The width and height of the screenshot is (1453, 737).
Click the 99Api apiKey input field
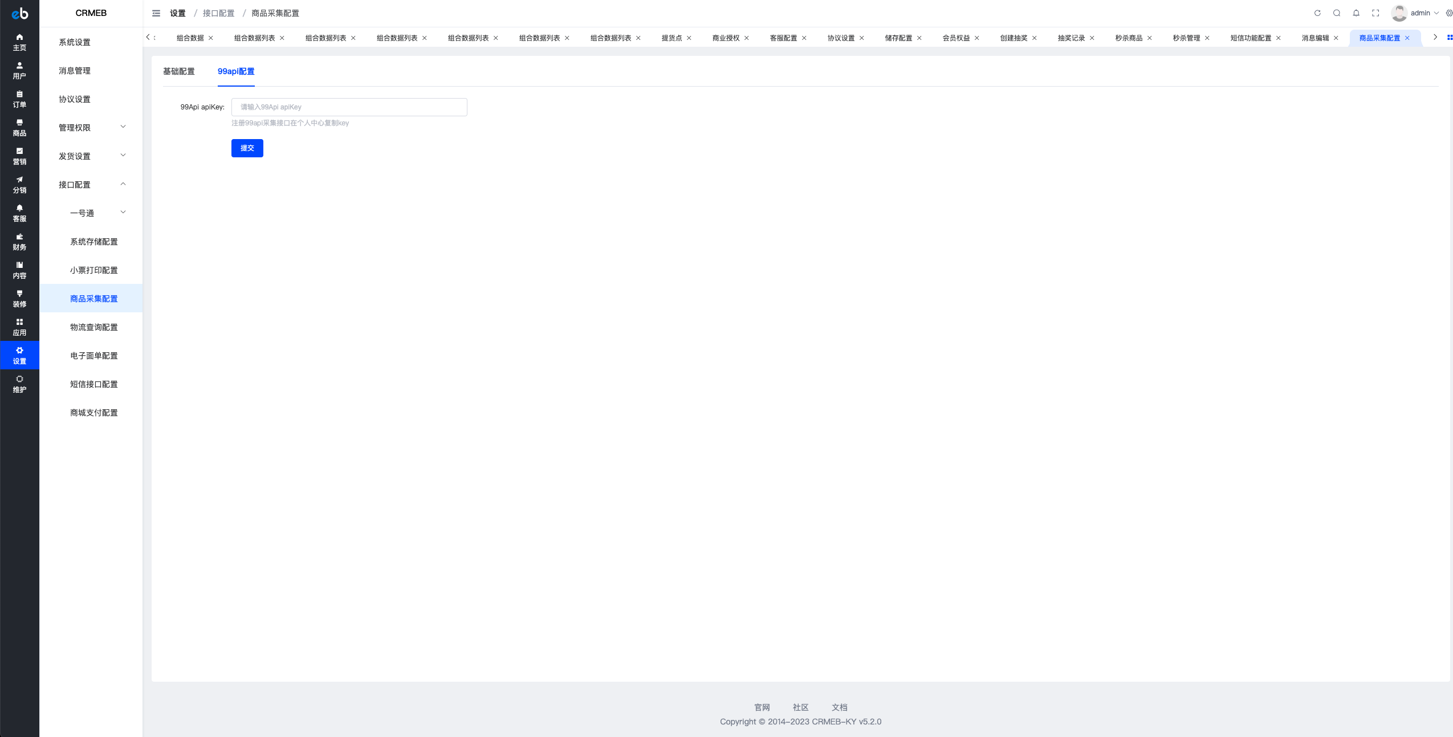click(x=349, y=107)
